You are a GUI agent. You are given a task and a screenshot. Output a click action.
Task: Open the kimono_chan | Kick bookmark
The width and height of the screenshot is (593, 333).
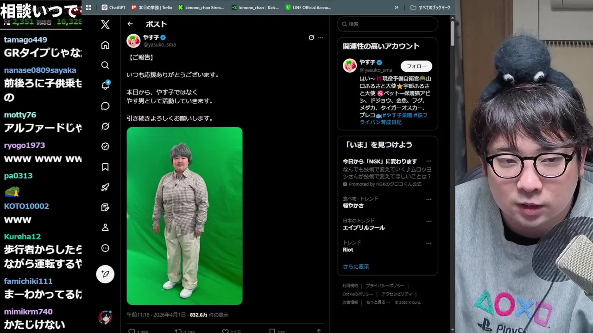255,7
